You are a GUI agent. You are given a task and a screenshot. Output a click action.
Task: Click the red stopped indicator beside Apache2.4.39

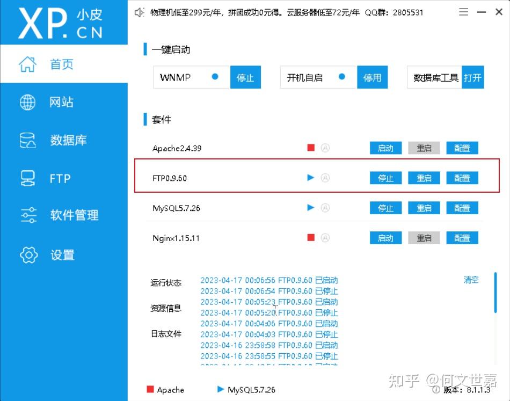(310, 148)
